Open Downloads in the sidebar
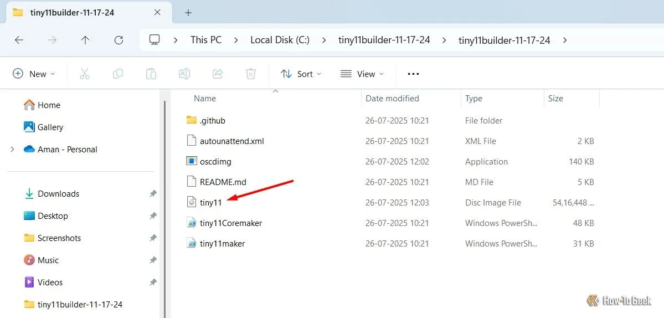The width and height of the screenshot is (664, 318). coord(52,193)
